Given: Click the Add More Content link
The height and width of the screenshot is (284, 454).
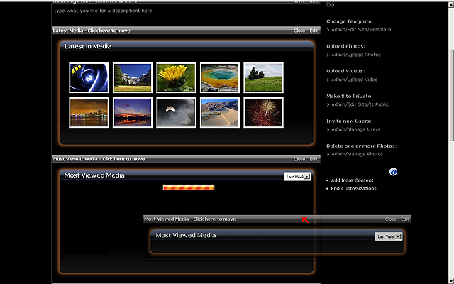Looking at the screenshot, I should 353,180.
